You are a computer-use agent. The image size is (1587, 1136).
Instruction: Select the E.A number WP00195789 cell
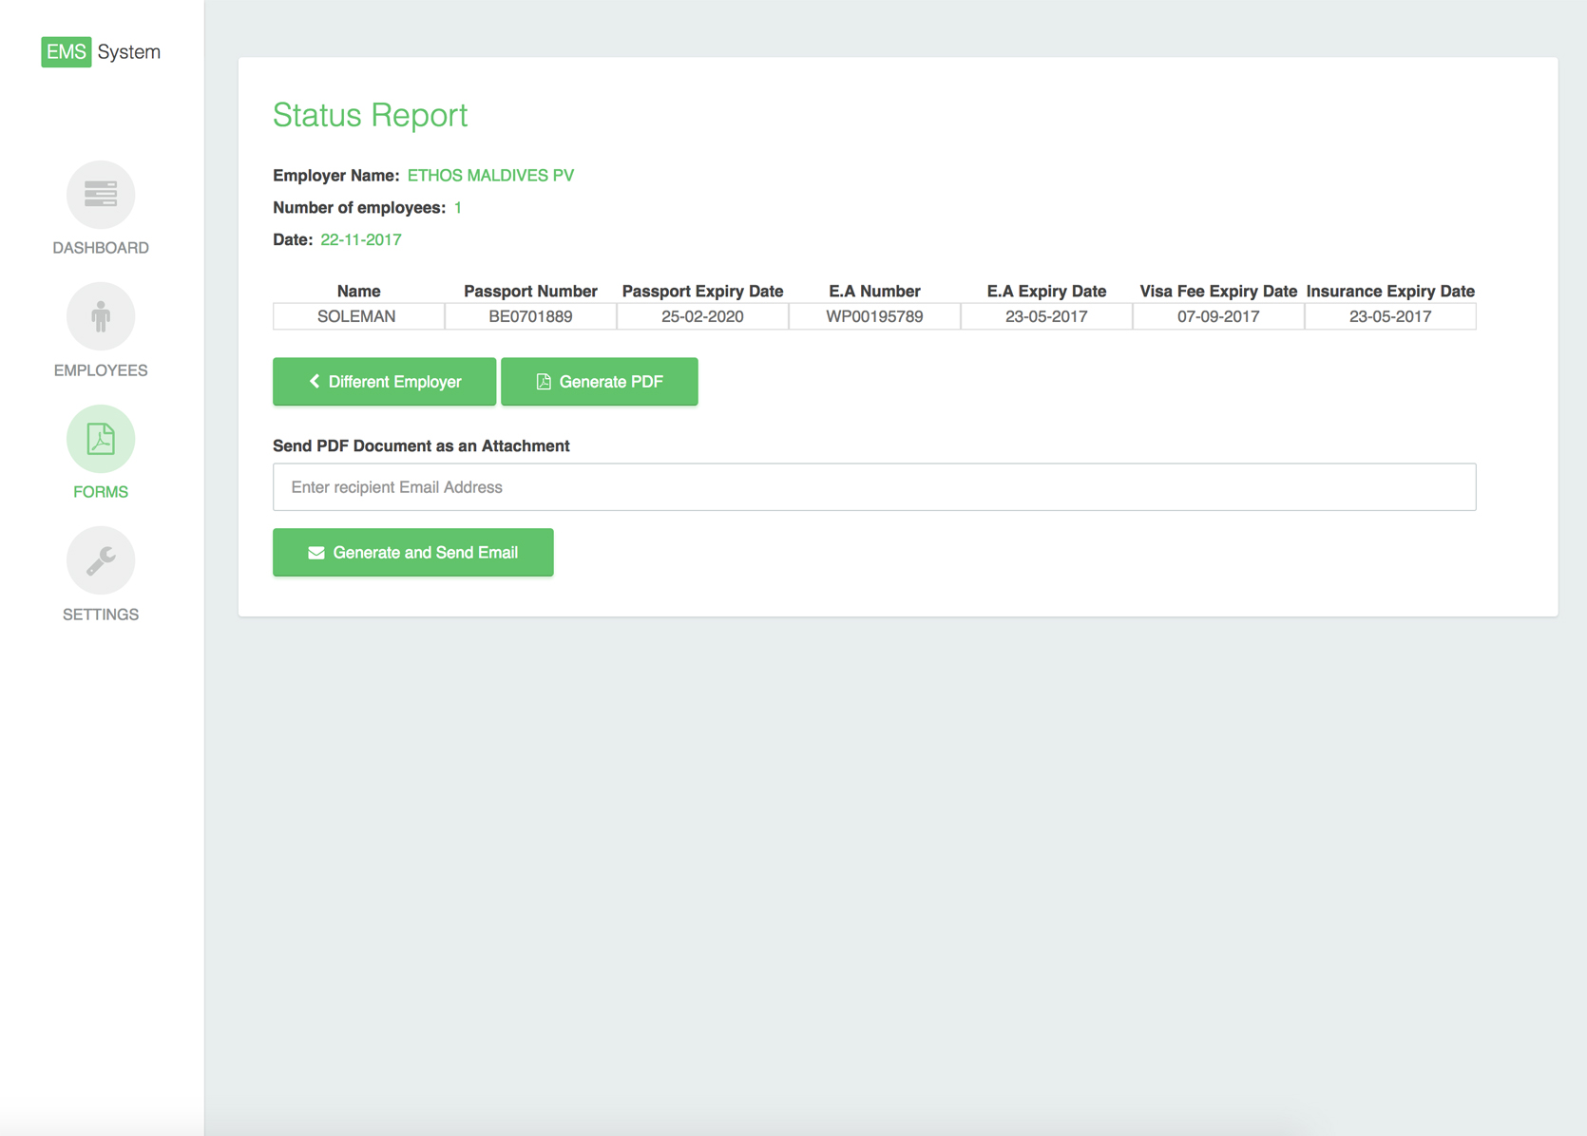874,316
